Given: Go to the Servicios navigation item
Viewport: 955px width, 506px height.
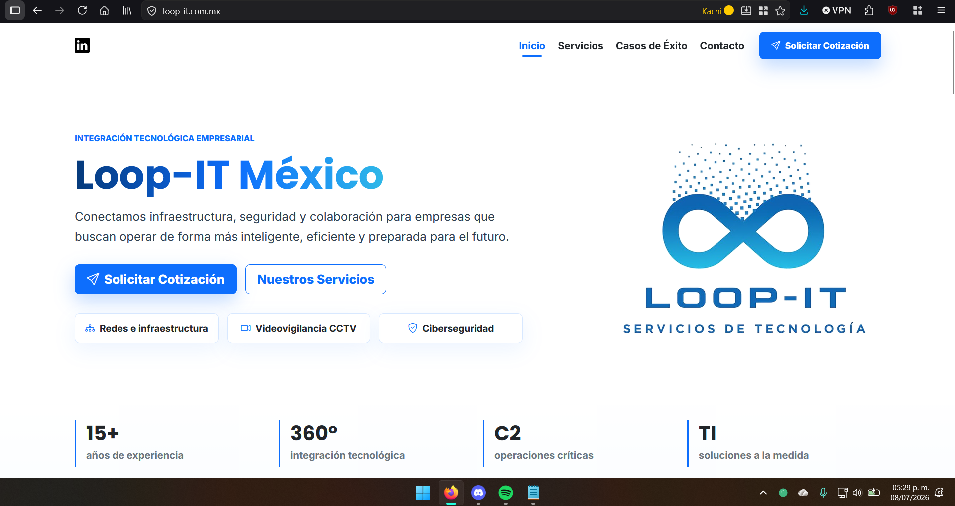Looking at the screenshot, I should point(581,46).
